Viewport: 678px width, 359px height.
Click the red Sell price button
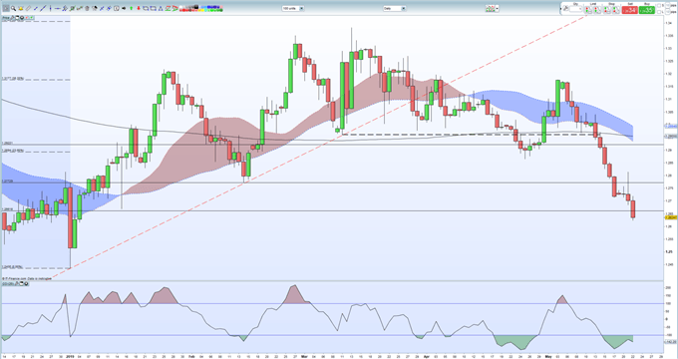pos(629,10)
